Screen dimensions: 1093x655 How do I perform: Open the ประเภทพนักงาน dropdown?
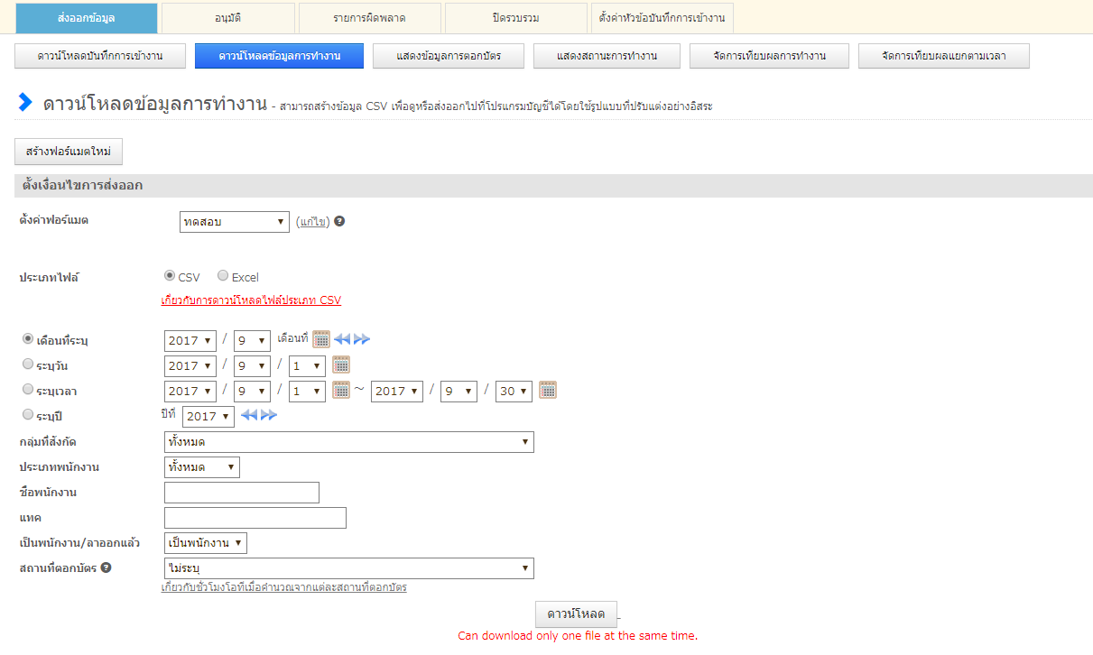click(x=202, y=467)
